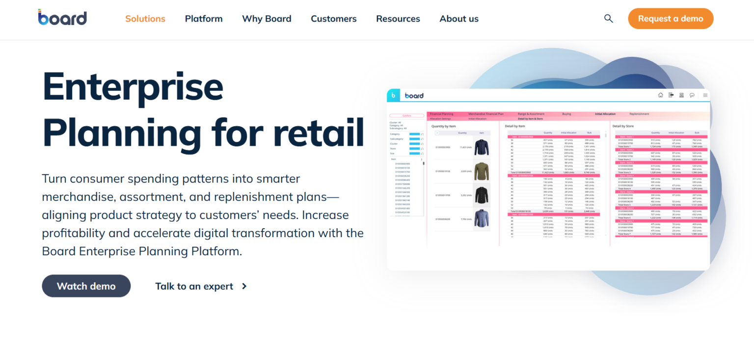Toggle the refresh control beside the Category selector

click(422, 134)
